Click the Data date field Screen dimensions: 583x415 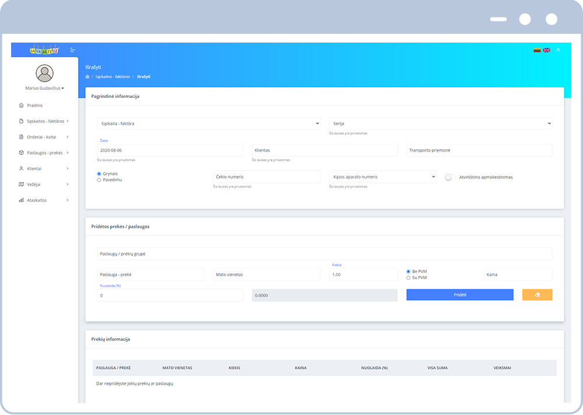pyautogui.click(x=170, y=150)
